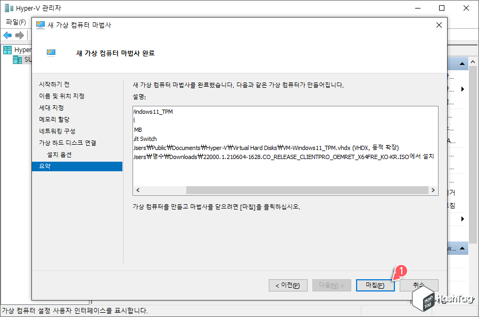
Task: Click the back arrow in Hyper-V Manager toolbar
Action: tap(7, 36)
